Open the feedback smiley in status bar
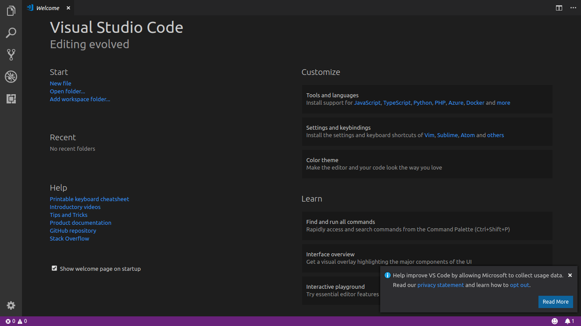The image size is (581, 326). 555,321
